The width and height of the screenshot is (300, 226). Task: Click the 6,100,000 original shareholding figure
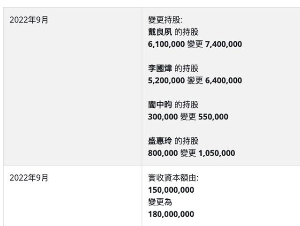[x=166, y=44]
